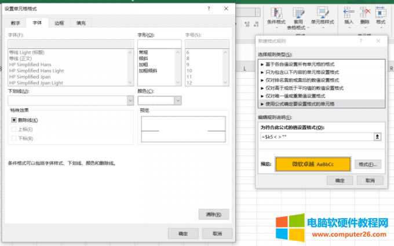Click the 删除 delete cells icon
The width and height of the screenshot is (394, 246).
pyautogui.click(x=365, y=13)
